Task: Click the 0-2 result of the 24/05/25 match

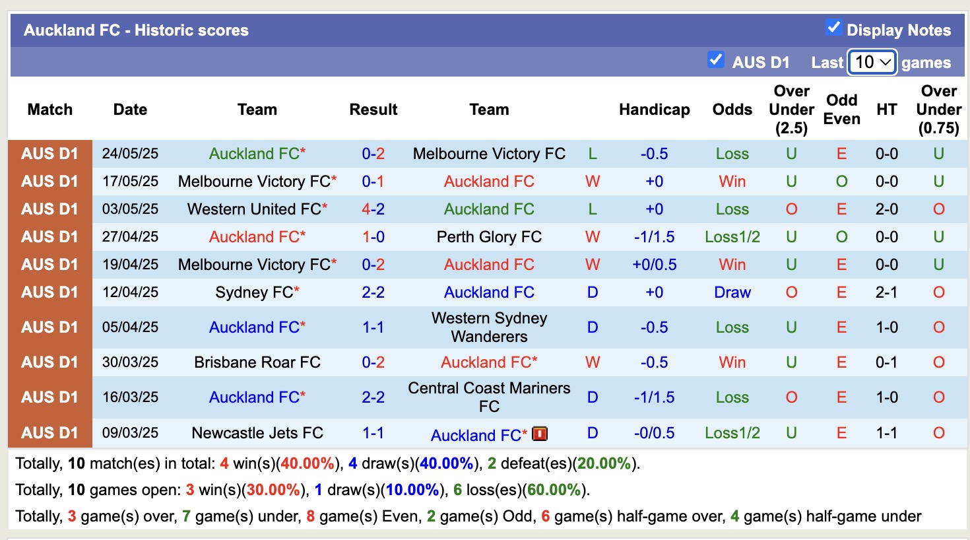Action: 373,153
